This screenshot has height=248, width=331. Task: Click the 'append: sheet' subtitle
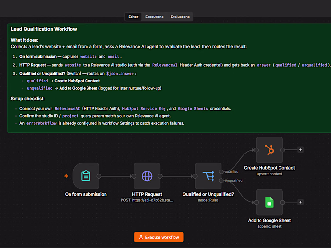click(270, 226)
